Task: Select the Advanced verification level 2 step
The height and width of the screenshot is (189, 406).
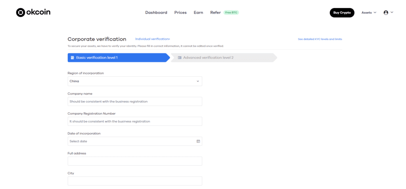Action: pyautogui.click(x=224, y=58)
